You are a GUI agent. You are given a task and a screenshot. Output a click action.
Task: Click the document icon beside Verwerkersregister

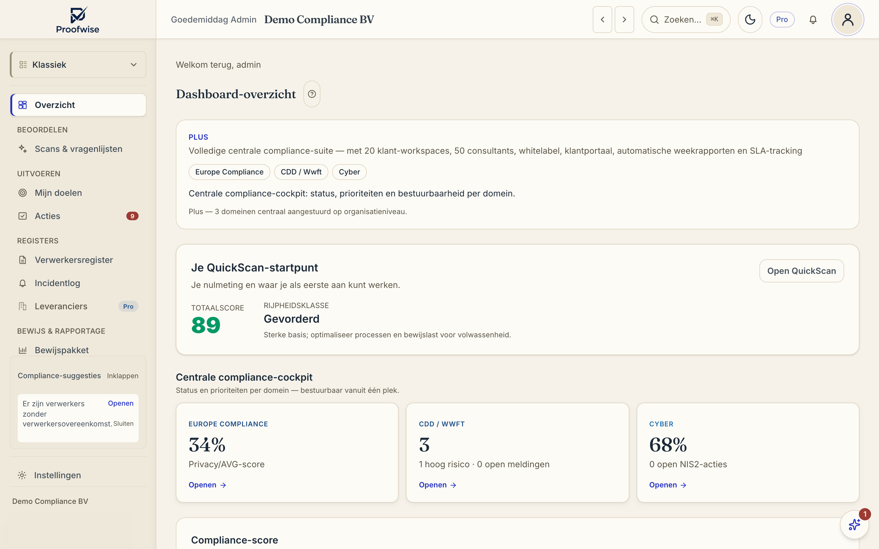coord(23,260)
